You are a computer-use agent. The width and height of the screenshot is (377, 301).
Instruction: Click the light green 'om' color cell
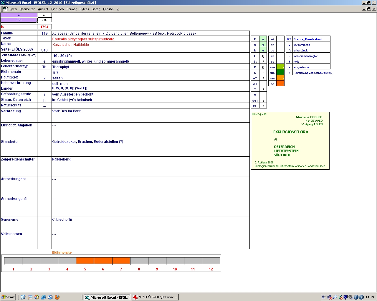coord(280,67)
